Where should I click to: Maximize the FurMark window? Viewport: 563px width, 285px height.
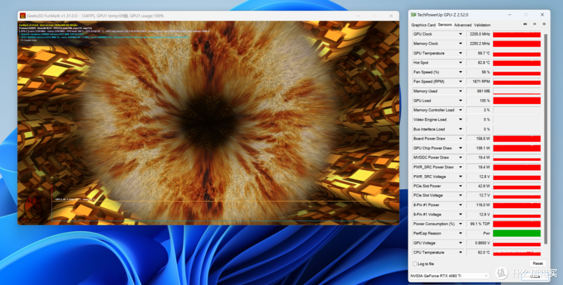pyautogui.click(x=374, y=16)
